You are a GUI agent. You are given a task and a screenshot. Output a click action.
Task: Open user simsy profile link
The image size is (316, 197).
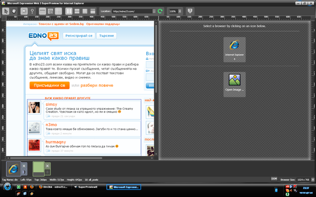52,104
